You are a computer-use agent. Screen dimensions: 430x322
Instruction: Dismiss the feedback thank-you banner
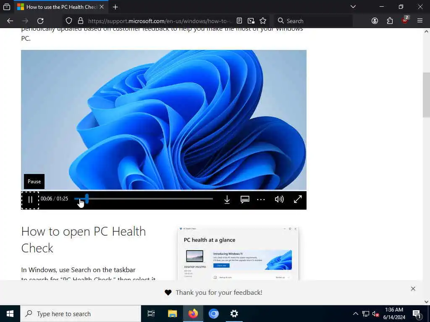pyautogui.click(x=413, y=288)
